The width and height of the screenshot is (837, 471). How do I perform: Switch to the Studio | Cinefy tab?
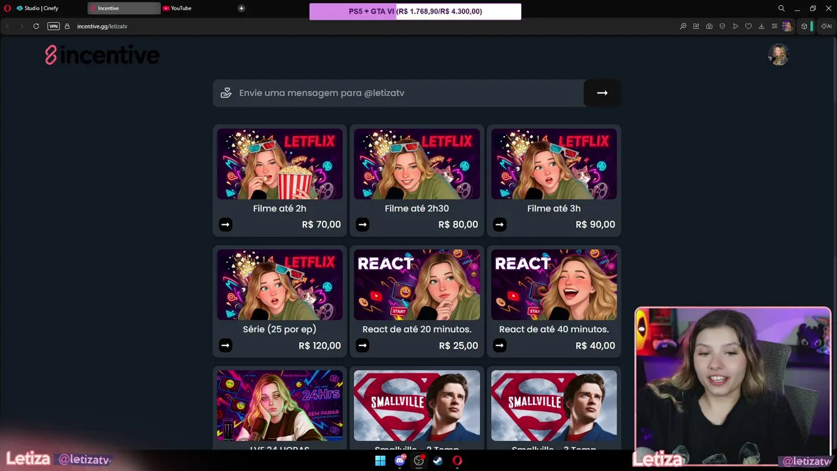[x=43, y=9]
